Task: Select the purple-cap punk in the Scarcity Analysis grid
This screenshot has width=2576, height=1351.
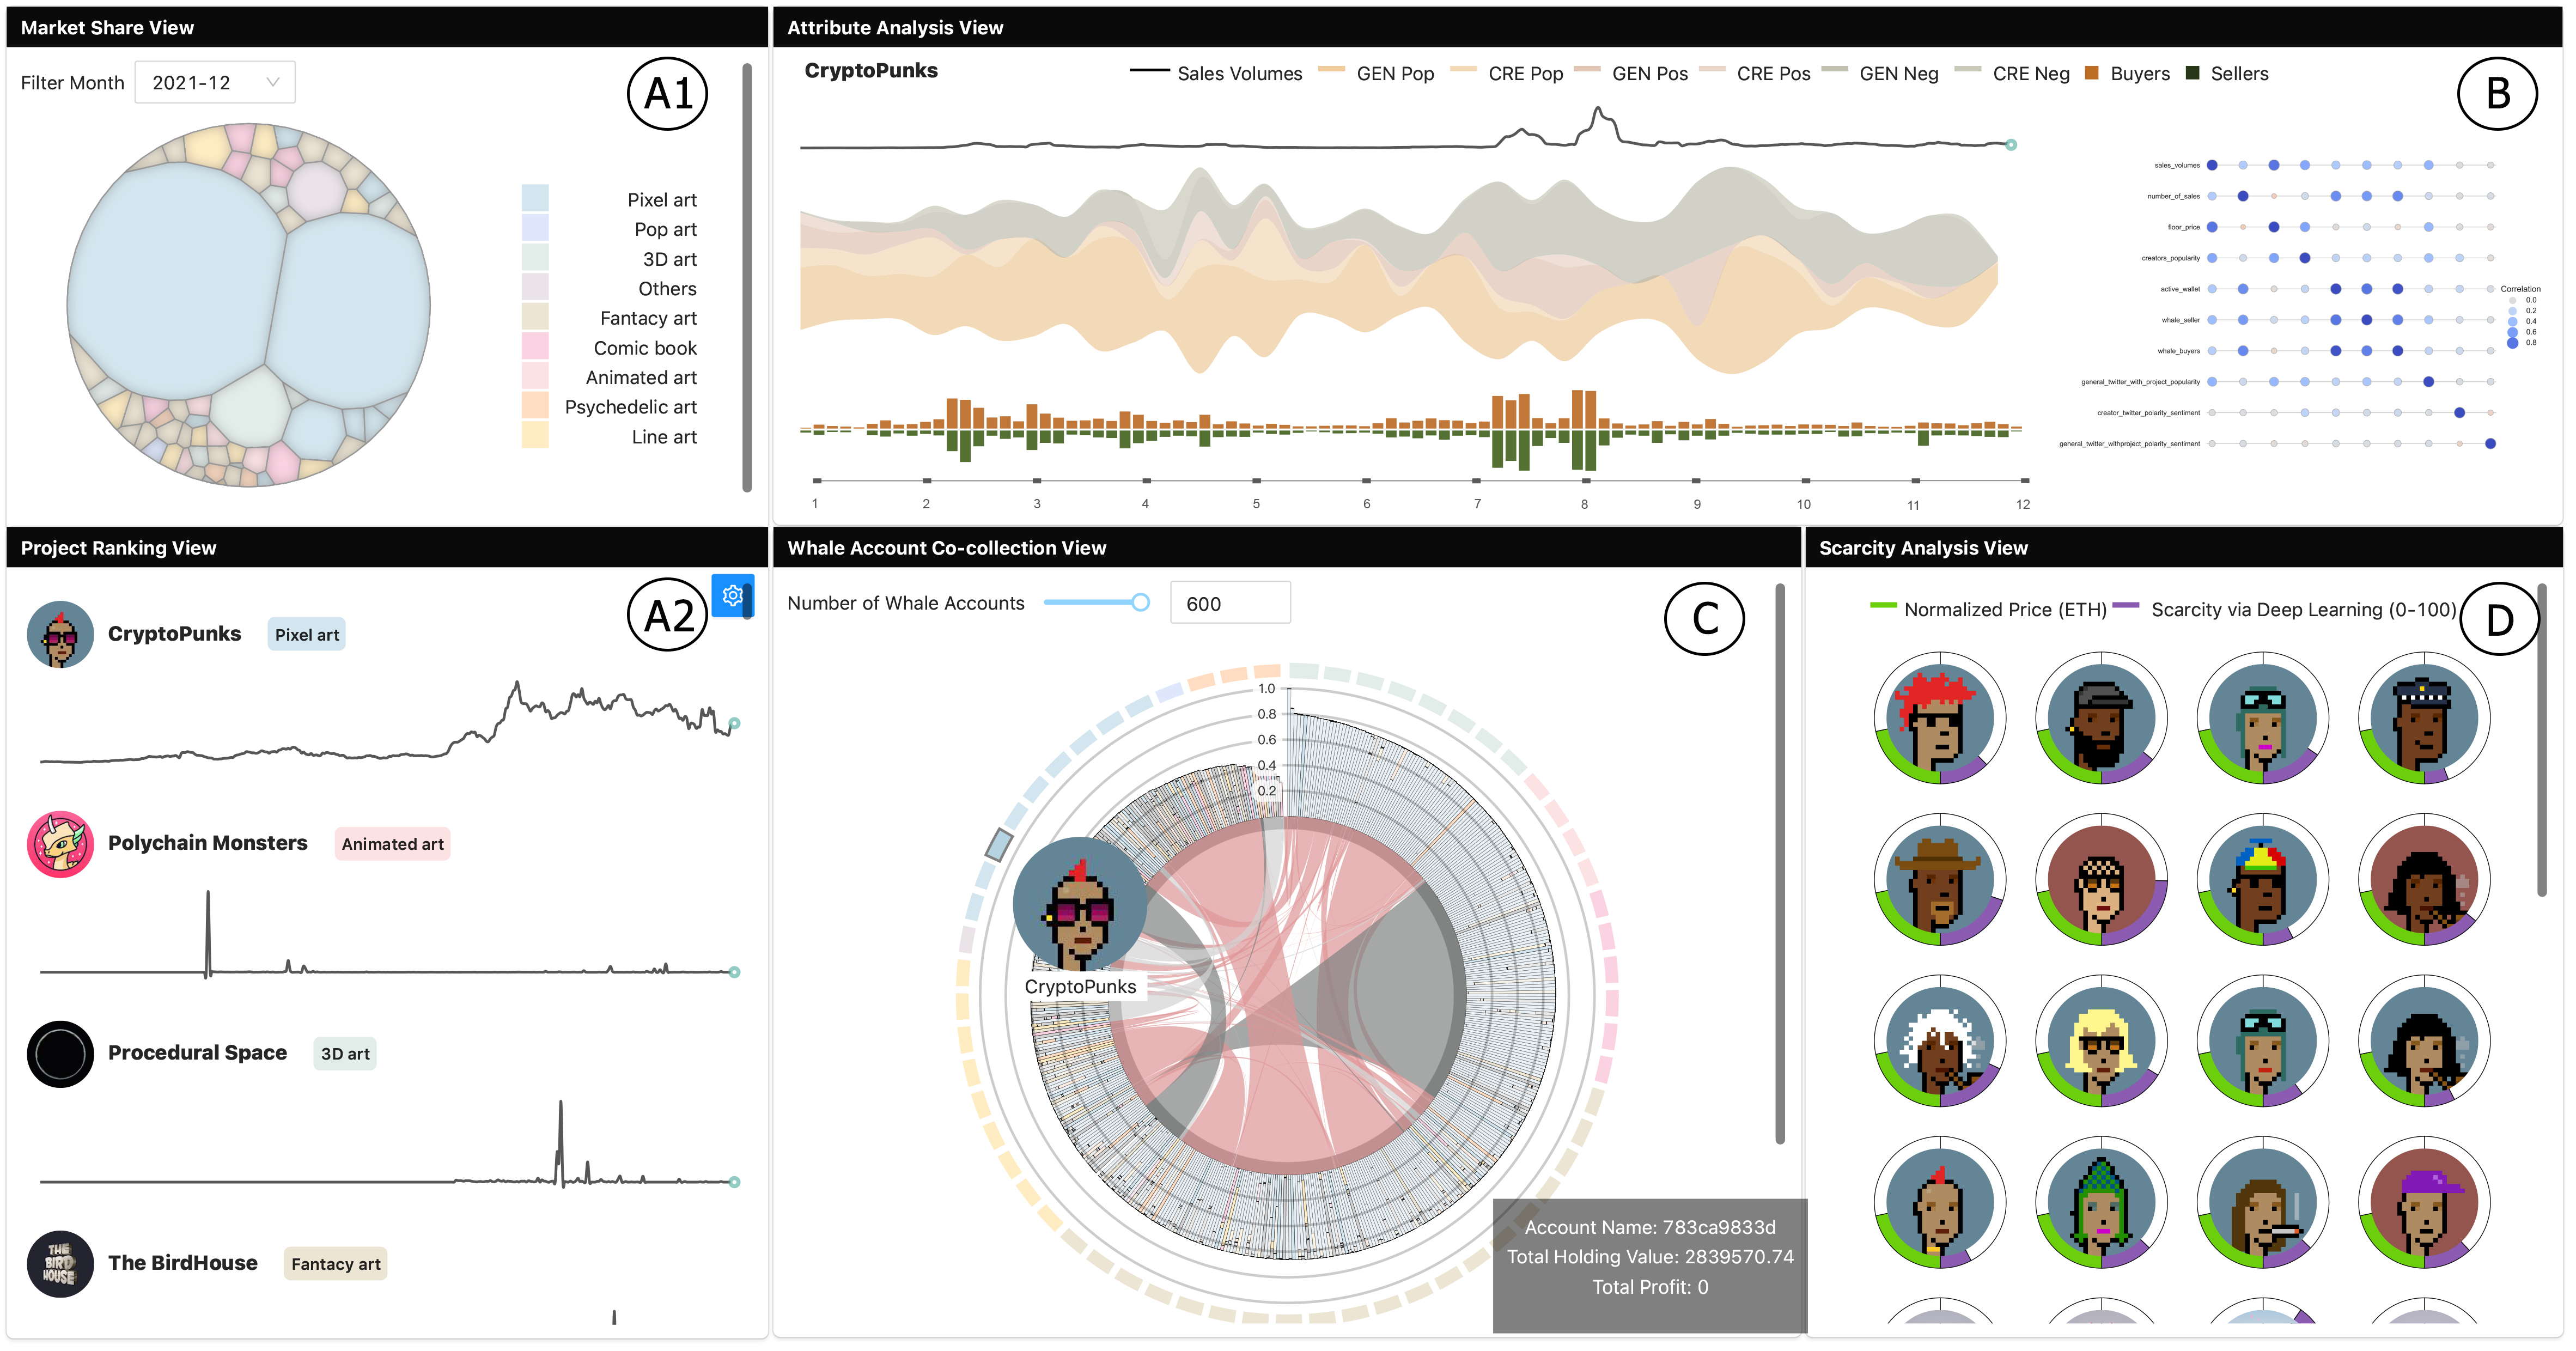Action: 2424,1202
